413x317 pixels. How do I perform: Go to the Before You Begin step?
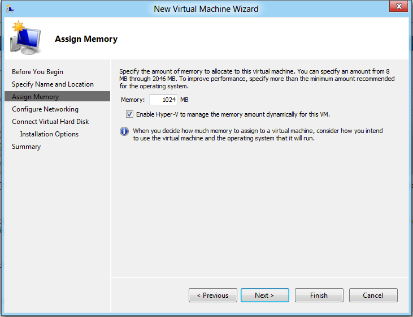[x=37, y=72]
